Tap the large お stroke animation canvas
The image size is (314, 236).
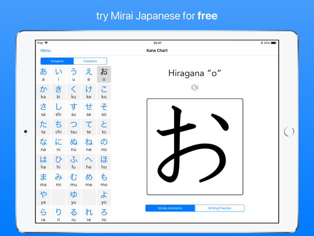click(x=195, y=147)
